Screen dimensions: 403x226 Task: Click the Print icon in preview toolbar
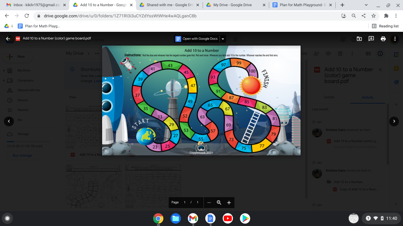383,39
